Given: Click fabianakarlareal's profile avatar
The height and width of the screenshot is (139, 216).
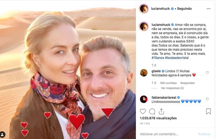Looking at the screenshot, I should point(144,99).
